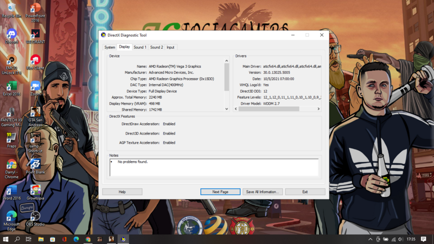Click the volume speaker tray icon

point(401,239)
